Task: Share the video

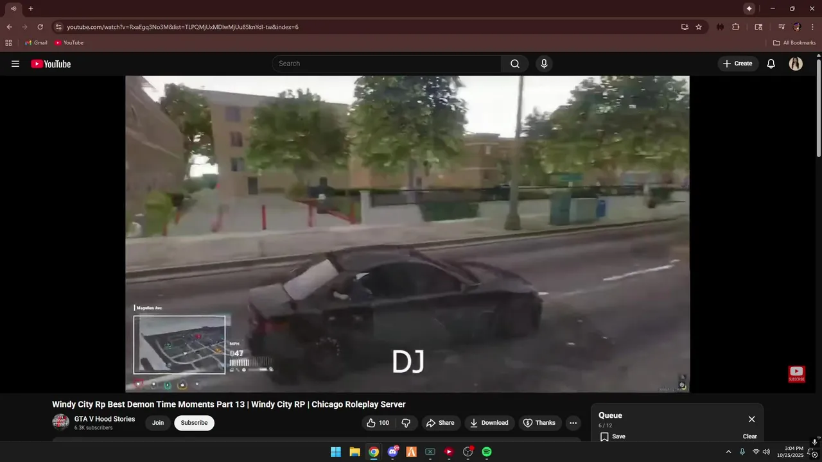Action: click(440, 423)
